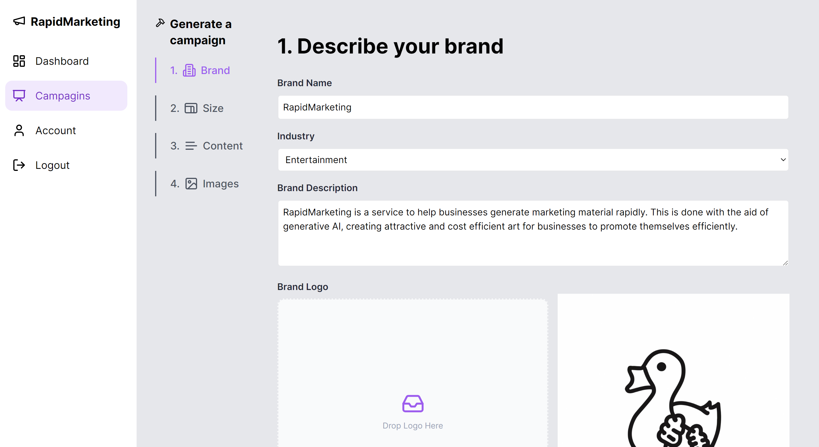
Task: Click the Dashboard grid icon
Action: 19,61
